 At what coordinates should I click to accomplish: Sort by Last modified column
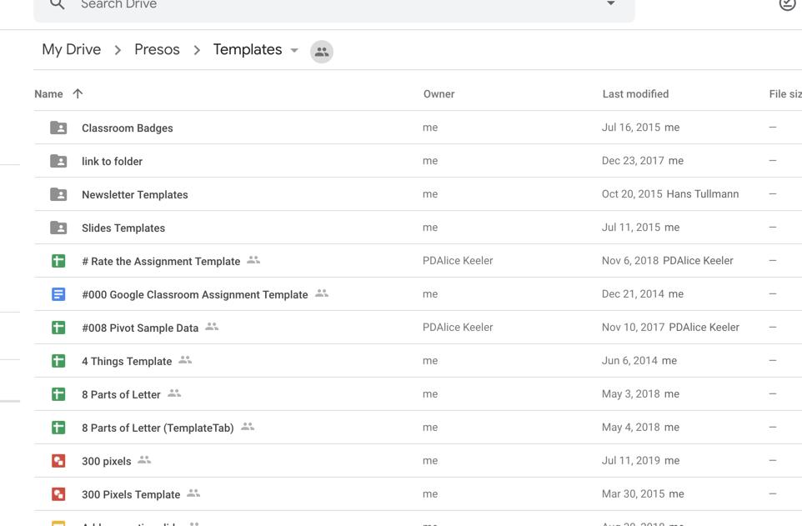pos(635,94)
